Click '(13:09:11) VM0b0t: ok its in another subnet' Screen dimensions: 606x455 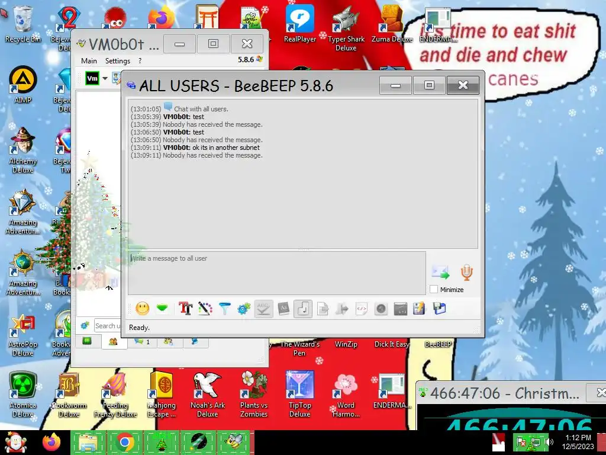195,148
